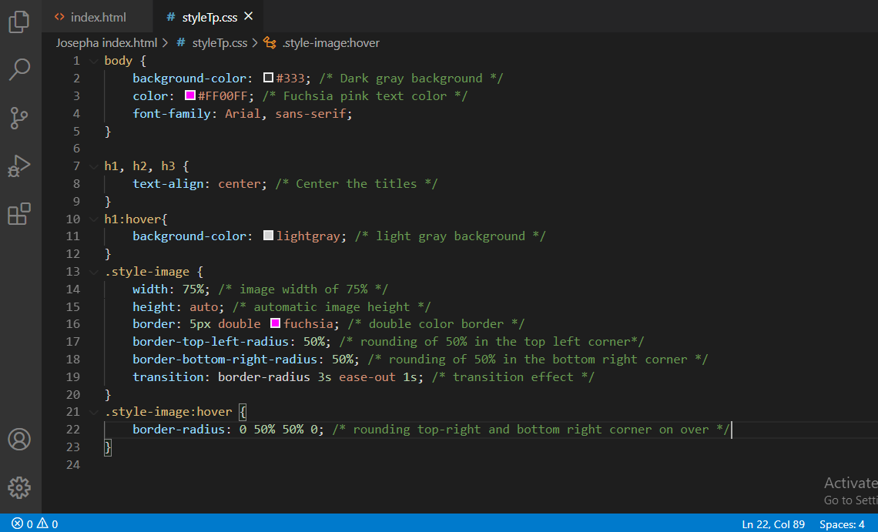Select the styleTp.css tab
This screenshot has height=532, width=878.
click(x=209, y=18)
